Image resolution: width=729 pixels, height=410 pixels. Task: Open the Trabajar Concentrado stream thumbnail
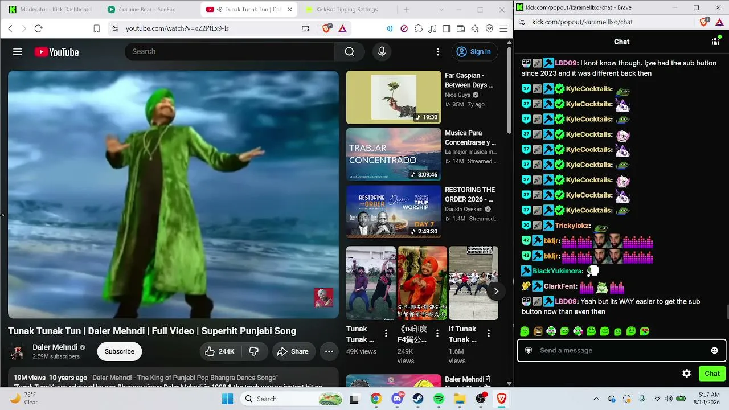point(394,154)
